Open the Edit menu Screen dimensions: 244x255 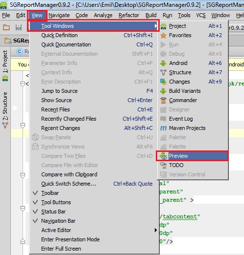click(x=21, y=15)
